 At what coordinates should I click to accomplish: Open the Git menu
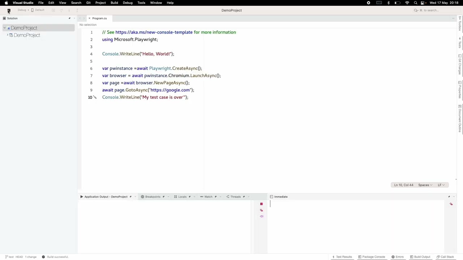[88, 3]
